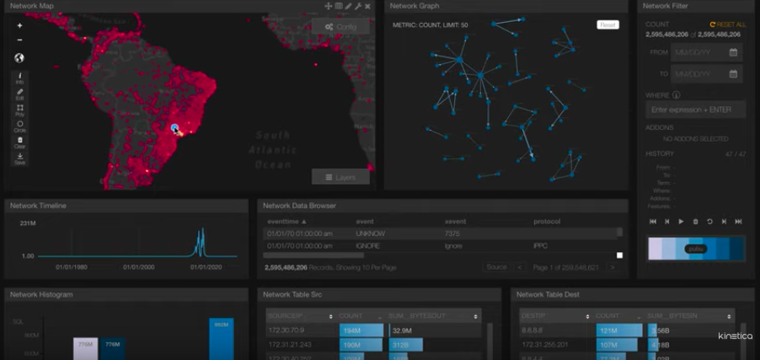Open the map Layers button

pos(340,177)
